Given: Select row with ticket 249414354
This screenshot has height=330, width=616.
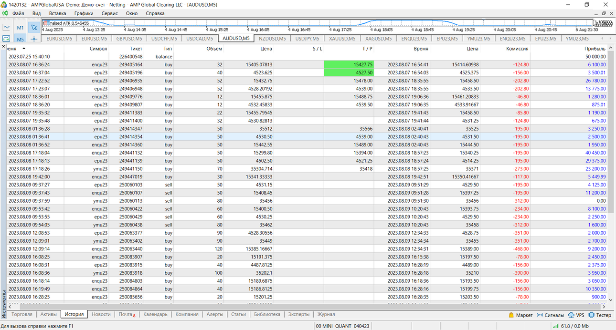Looking at the screenshot, I should coord(306,136).
